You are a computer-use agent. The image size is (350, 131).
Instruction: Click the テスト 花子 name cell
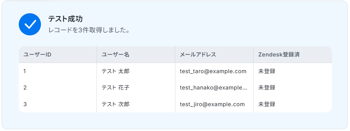tap(136, 87)
